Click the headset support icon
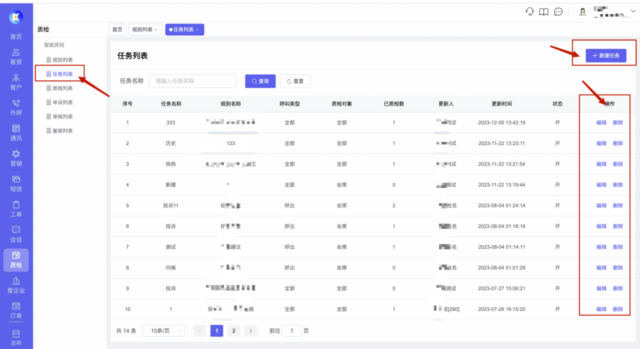The image size is (640, 349). pos(530,11)
